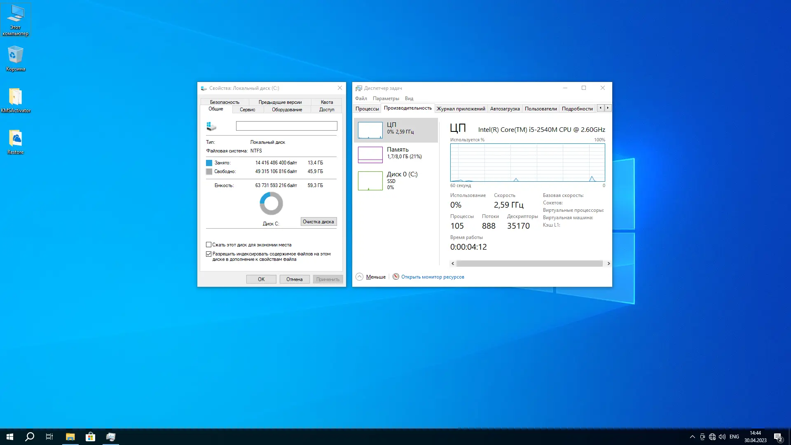Open the Recycle Bin desktop icon
Screen dimensions: 791x445
pos(15,58)
